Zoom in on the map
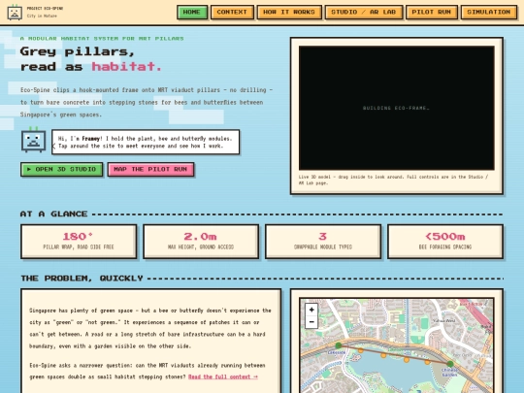Image resolution: width=524 pixels, height=393 pixels. click(x=311, y=310)
